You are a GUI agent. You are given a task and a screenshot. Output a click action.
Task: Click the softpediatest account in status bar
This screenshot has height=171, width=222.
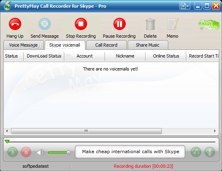click(35, 166)
